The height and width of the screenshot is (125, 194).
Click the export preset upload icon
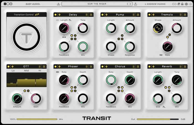(x=136, y=4)
